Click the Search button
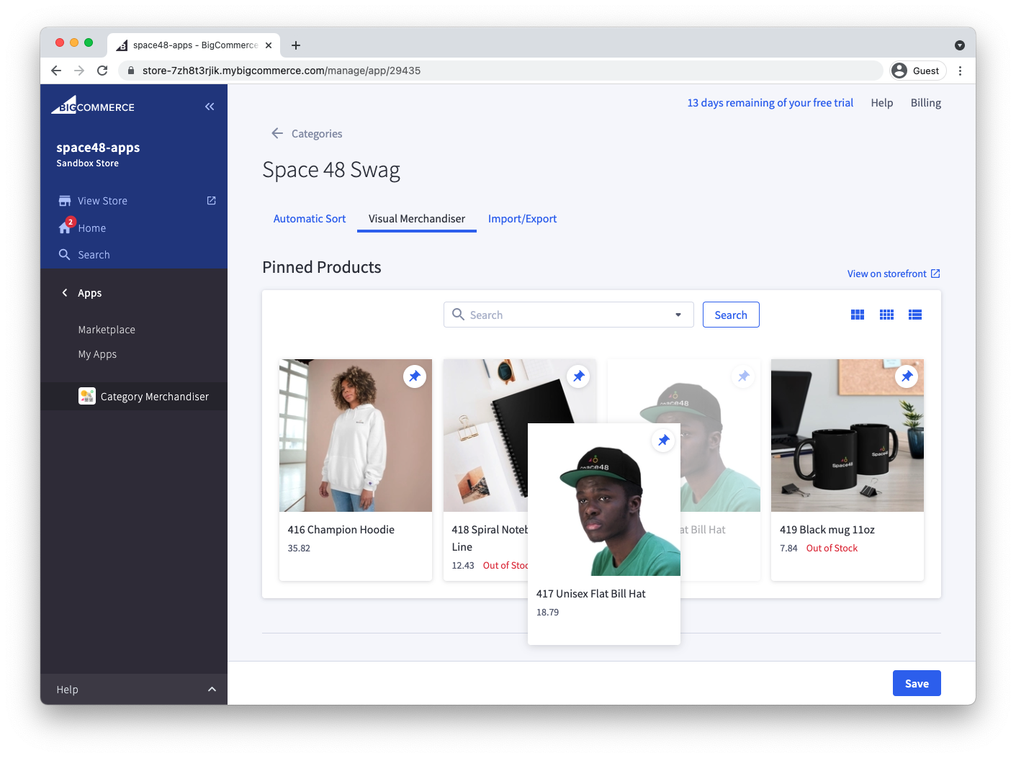Image resolution: width=1016 pixels, height=758 pixels. pyautogui.click(x=731, y=315)
